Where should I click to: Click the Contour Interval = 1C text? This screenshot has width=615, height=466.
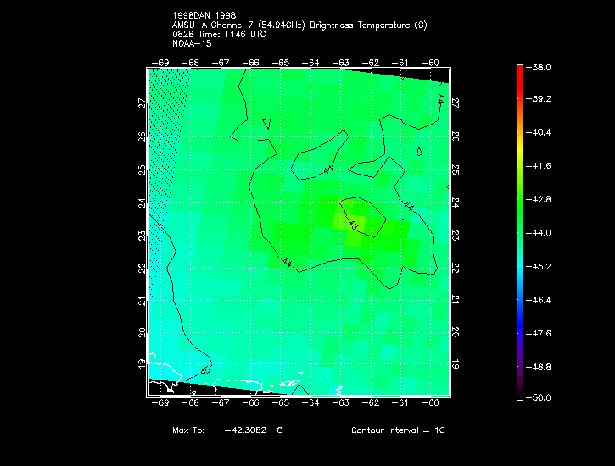398,430
